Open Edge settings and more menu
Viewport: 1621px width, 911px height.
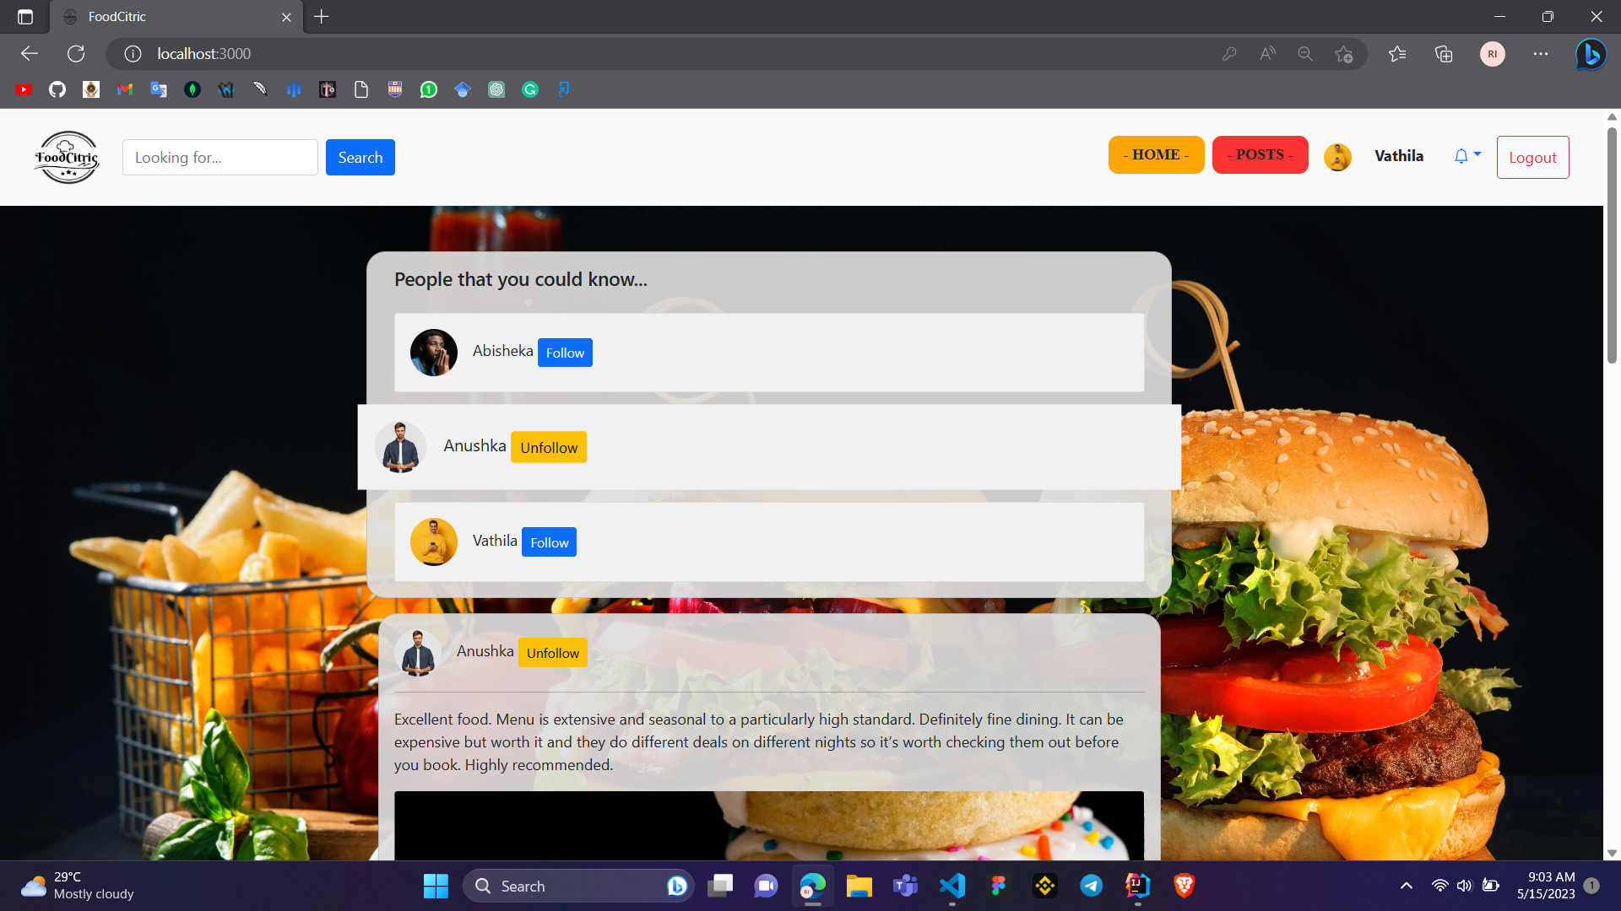1541,54
